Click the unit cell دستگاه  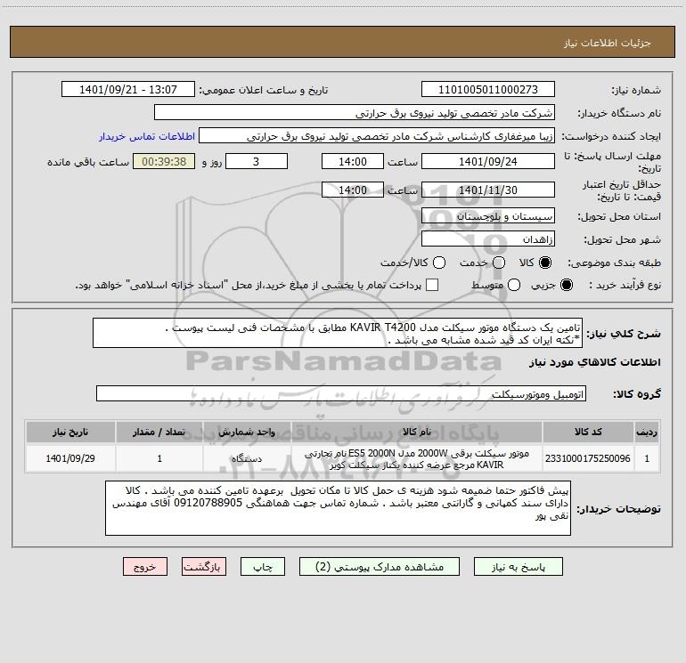tap(247, 458)
